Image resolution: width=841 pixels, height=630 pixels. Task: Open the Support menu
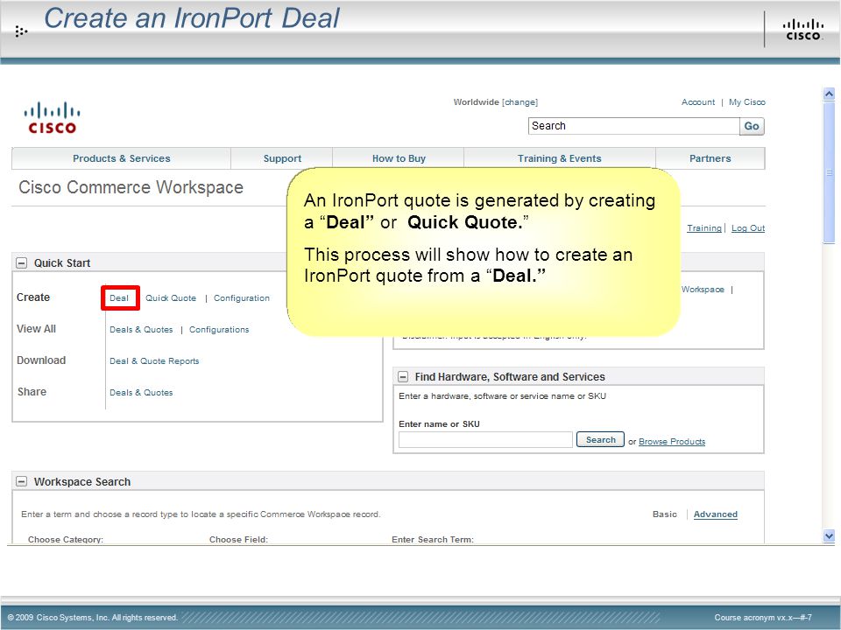[282, 158]
